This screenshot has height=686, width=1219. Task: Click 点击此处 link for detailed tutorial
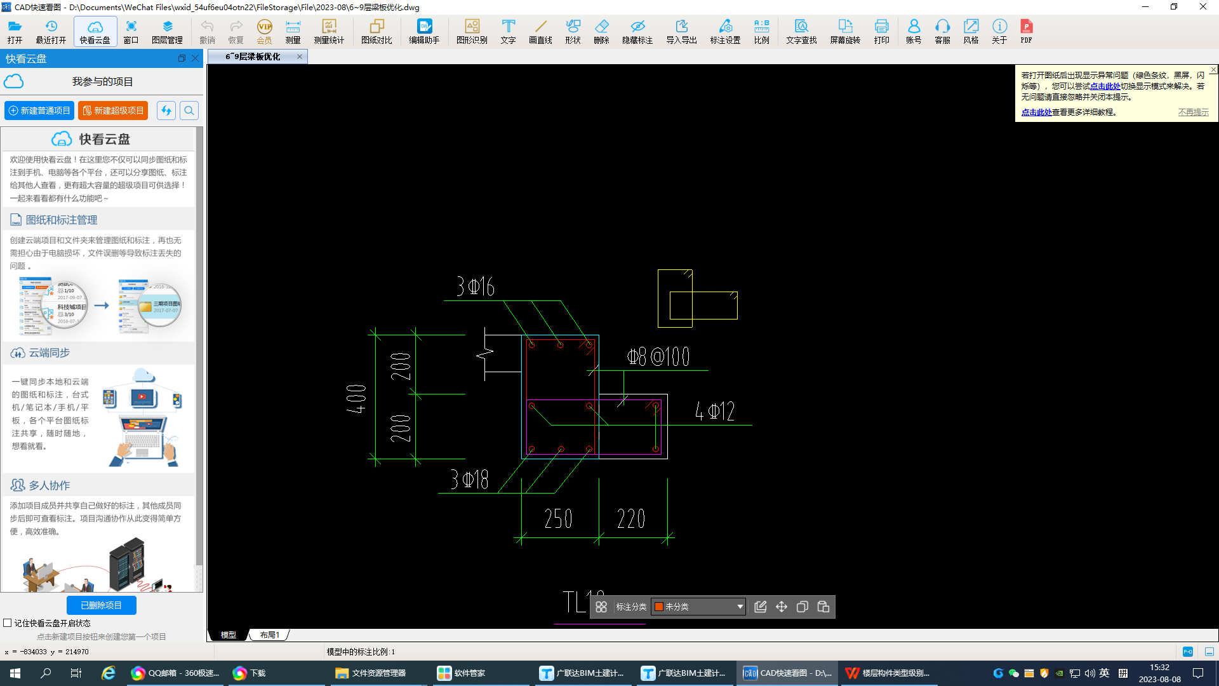(x=1037, y=112)
